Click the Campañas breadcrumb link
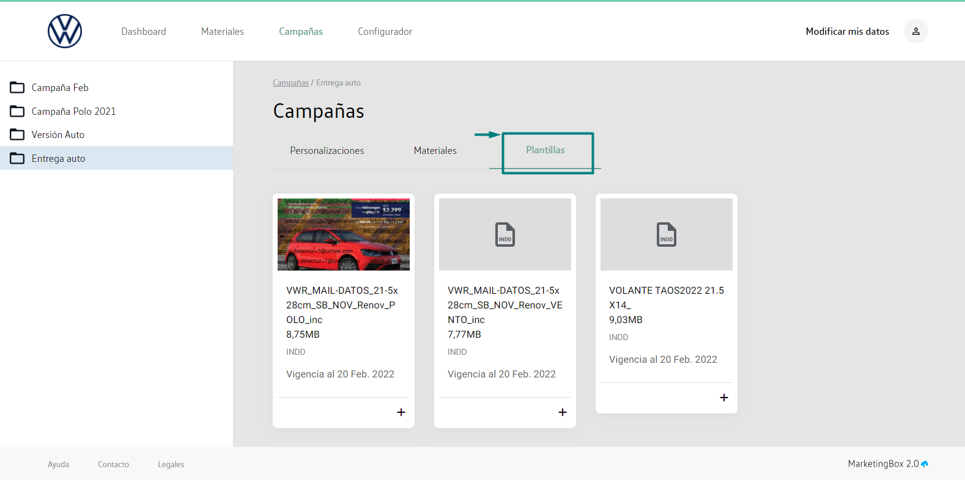This screenshot has height=480, width=965. pyautogui.click(x=290, y=82)
